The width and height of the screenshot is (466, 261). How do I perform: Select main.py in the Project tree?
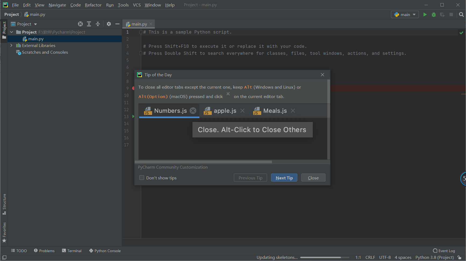tap(36, 39)
